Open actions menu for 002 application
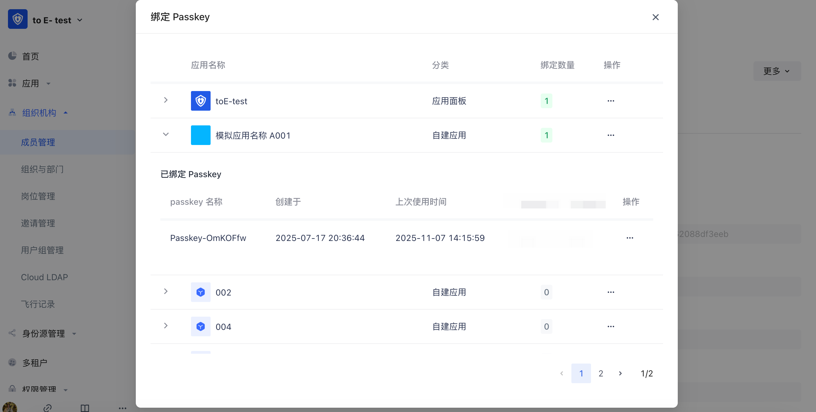Screen dimensions: 816x412 click(610, 292)
